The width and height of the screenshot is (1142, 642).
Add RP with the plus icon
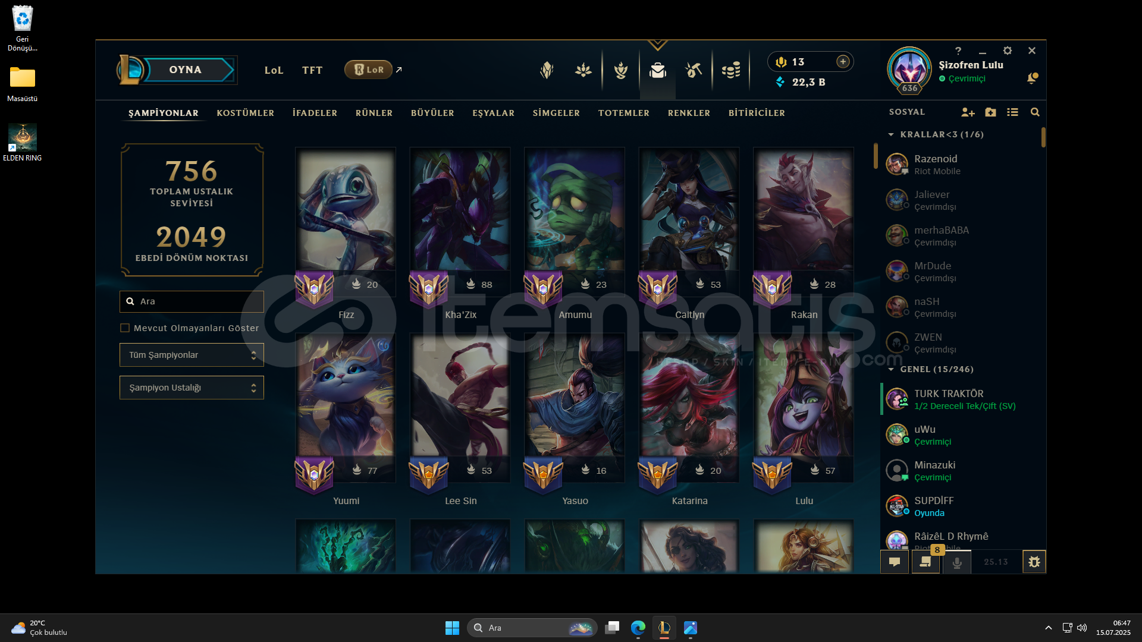point(843,61)
